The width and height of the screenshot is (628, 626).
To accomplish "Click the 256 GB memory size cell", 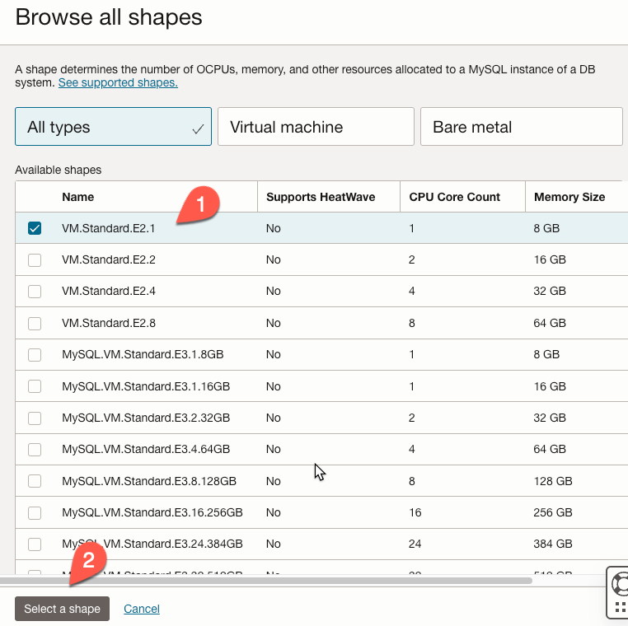I will [x=553, y=512].
